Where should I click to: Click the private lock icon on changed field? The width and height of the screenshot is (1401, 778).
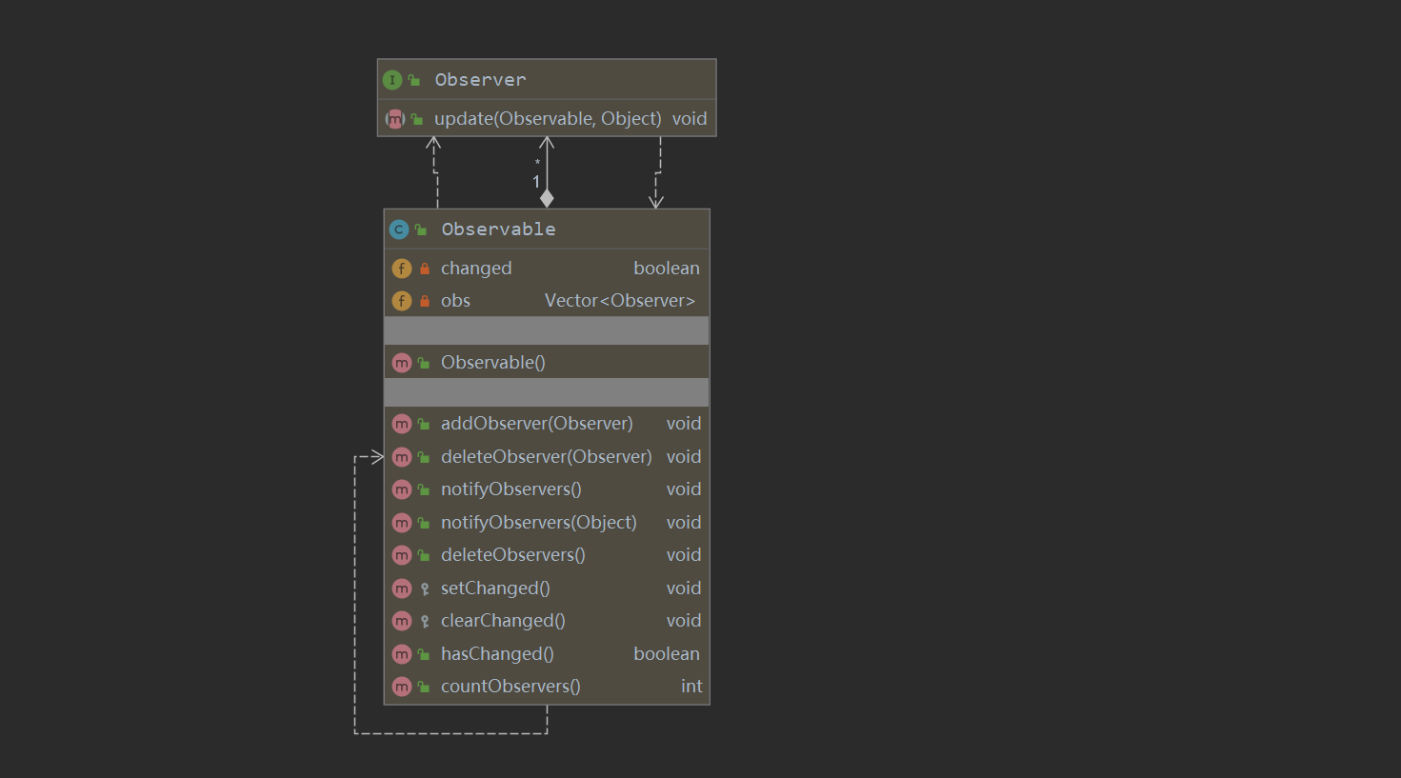click(425, 269)
